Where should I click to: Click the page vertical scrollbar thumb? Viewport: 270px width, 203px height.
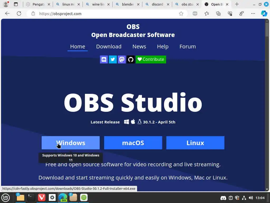pyautogui.click(x=267, y=30)
